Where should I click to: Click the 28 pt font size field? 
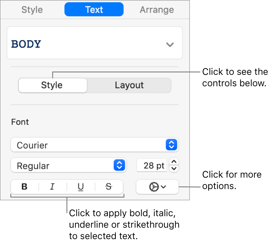coord(152,166)
